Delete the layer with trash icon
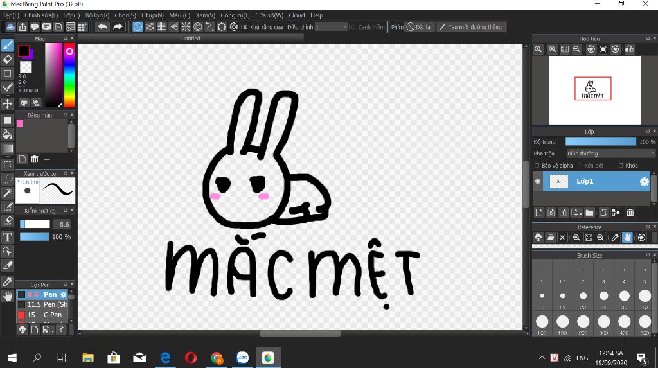 point(630,213)
